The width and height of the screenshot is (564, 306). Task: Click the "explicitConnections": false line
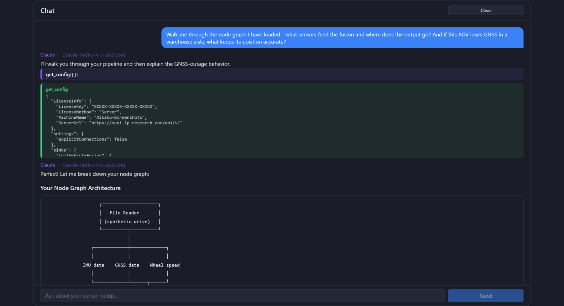pyautogui.click(x=91, y=139)
